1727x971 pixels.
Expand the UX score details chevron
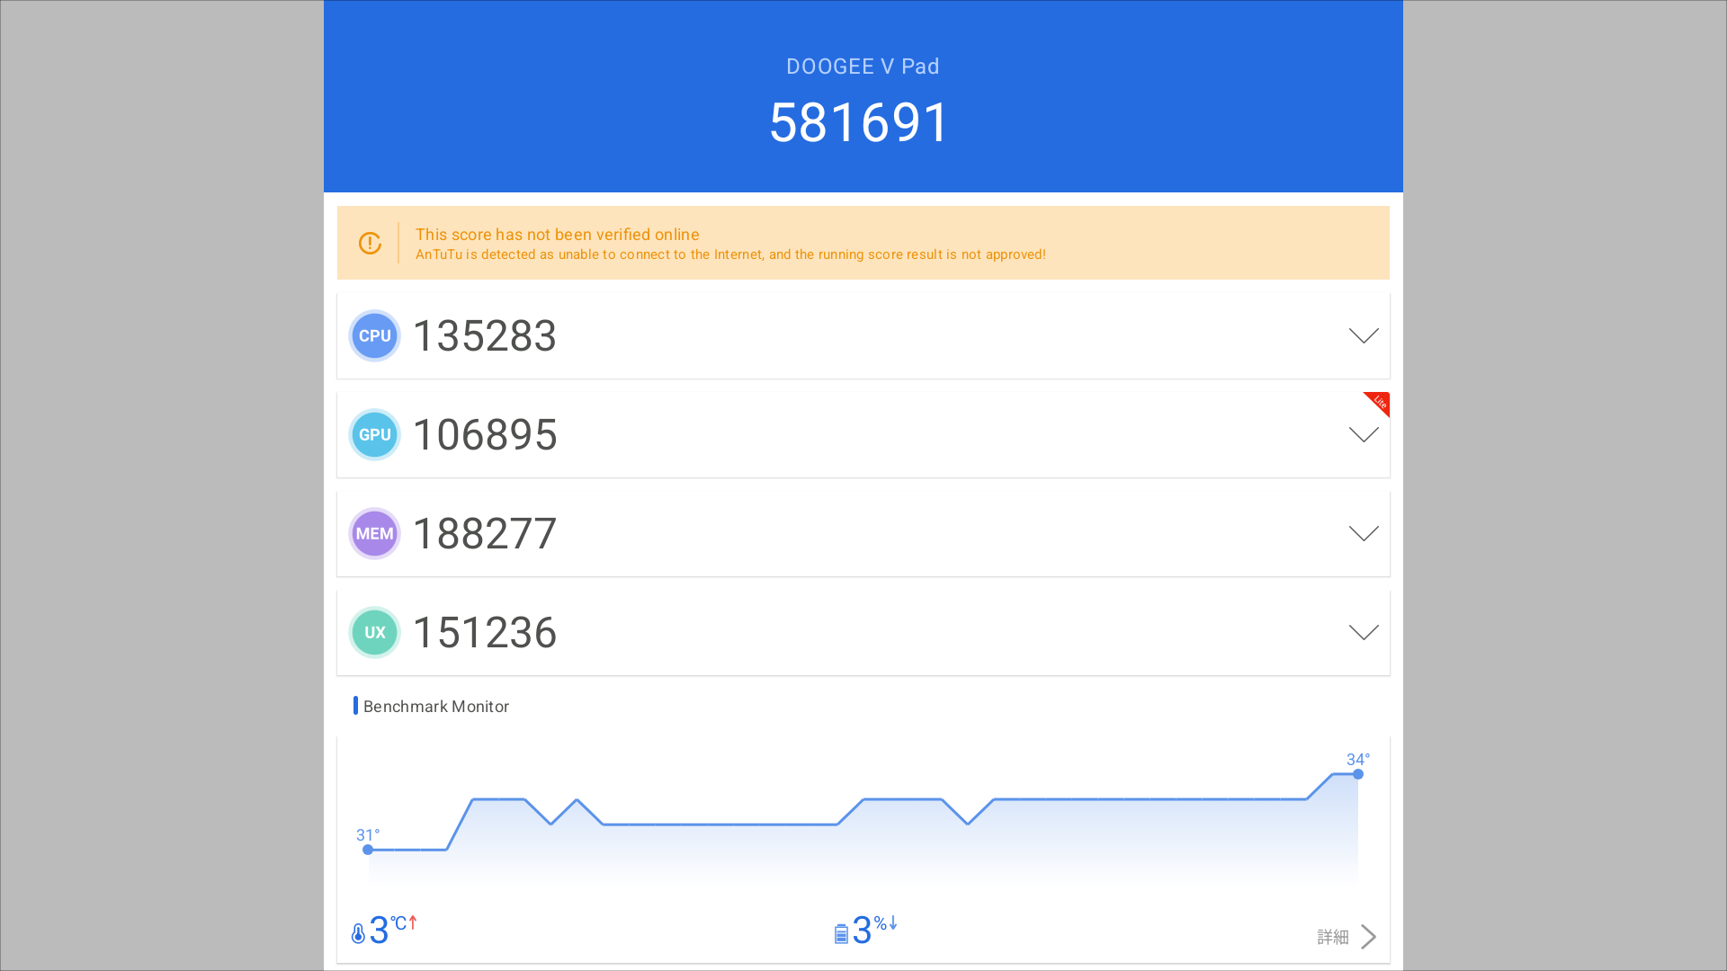(x=1364, y=633)
